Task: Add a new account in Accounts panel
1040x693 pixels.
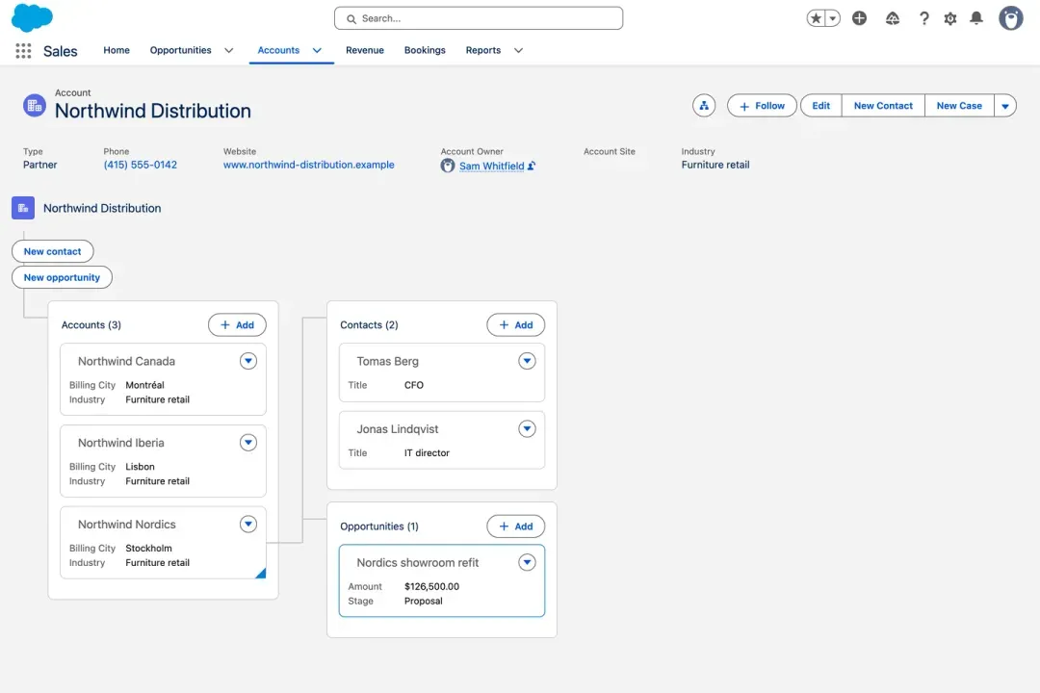Action: pos(237,325)
